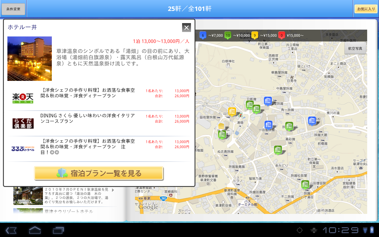Tap the blue hotel marker beside 高松
Screen dimensions: 379x237
point(311,121)
